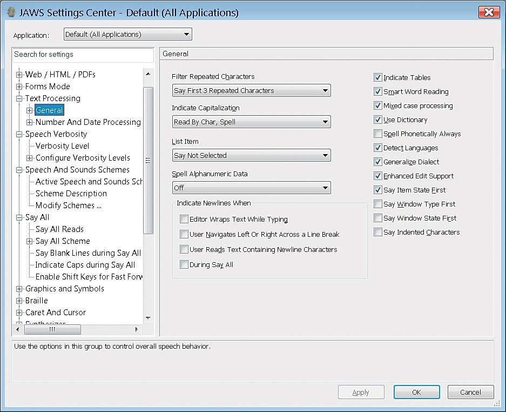
Task: Enable Say Window Type First
Action: (x=378, y=204)
